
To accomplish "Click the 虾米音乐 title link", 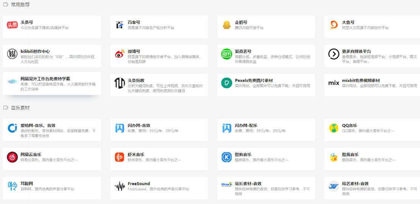I will 136,155.
